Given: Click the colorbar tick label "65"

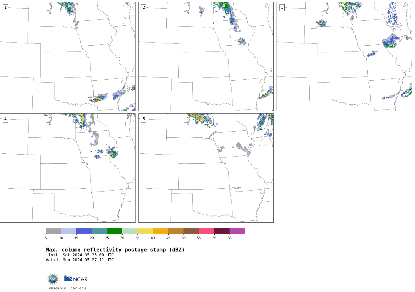Looking at the screenshot, I should point(230,238).
